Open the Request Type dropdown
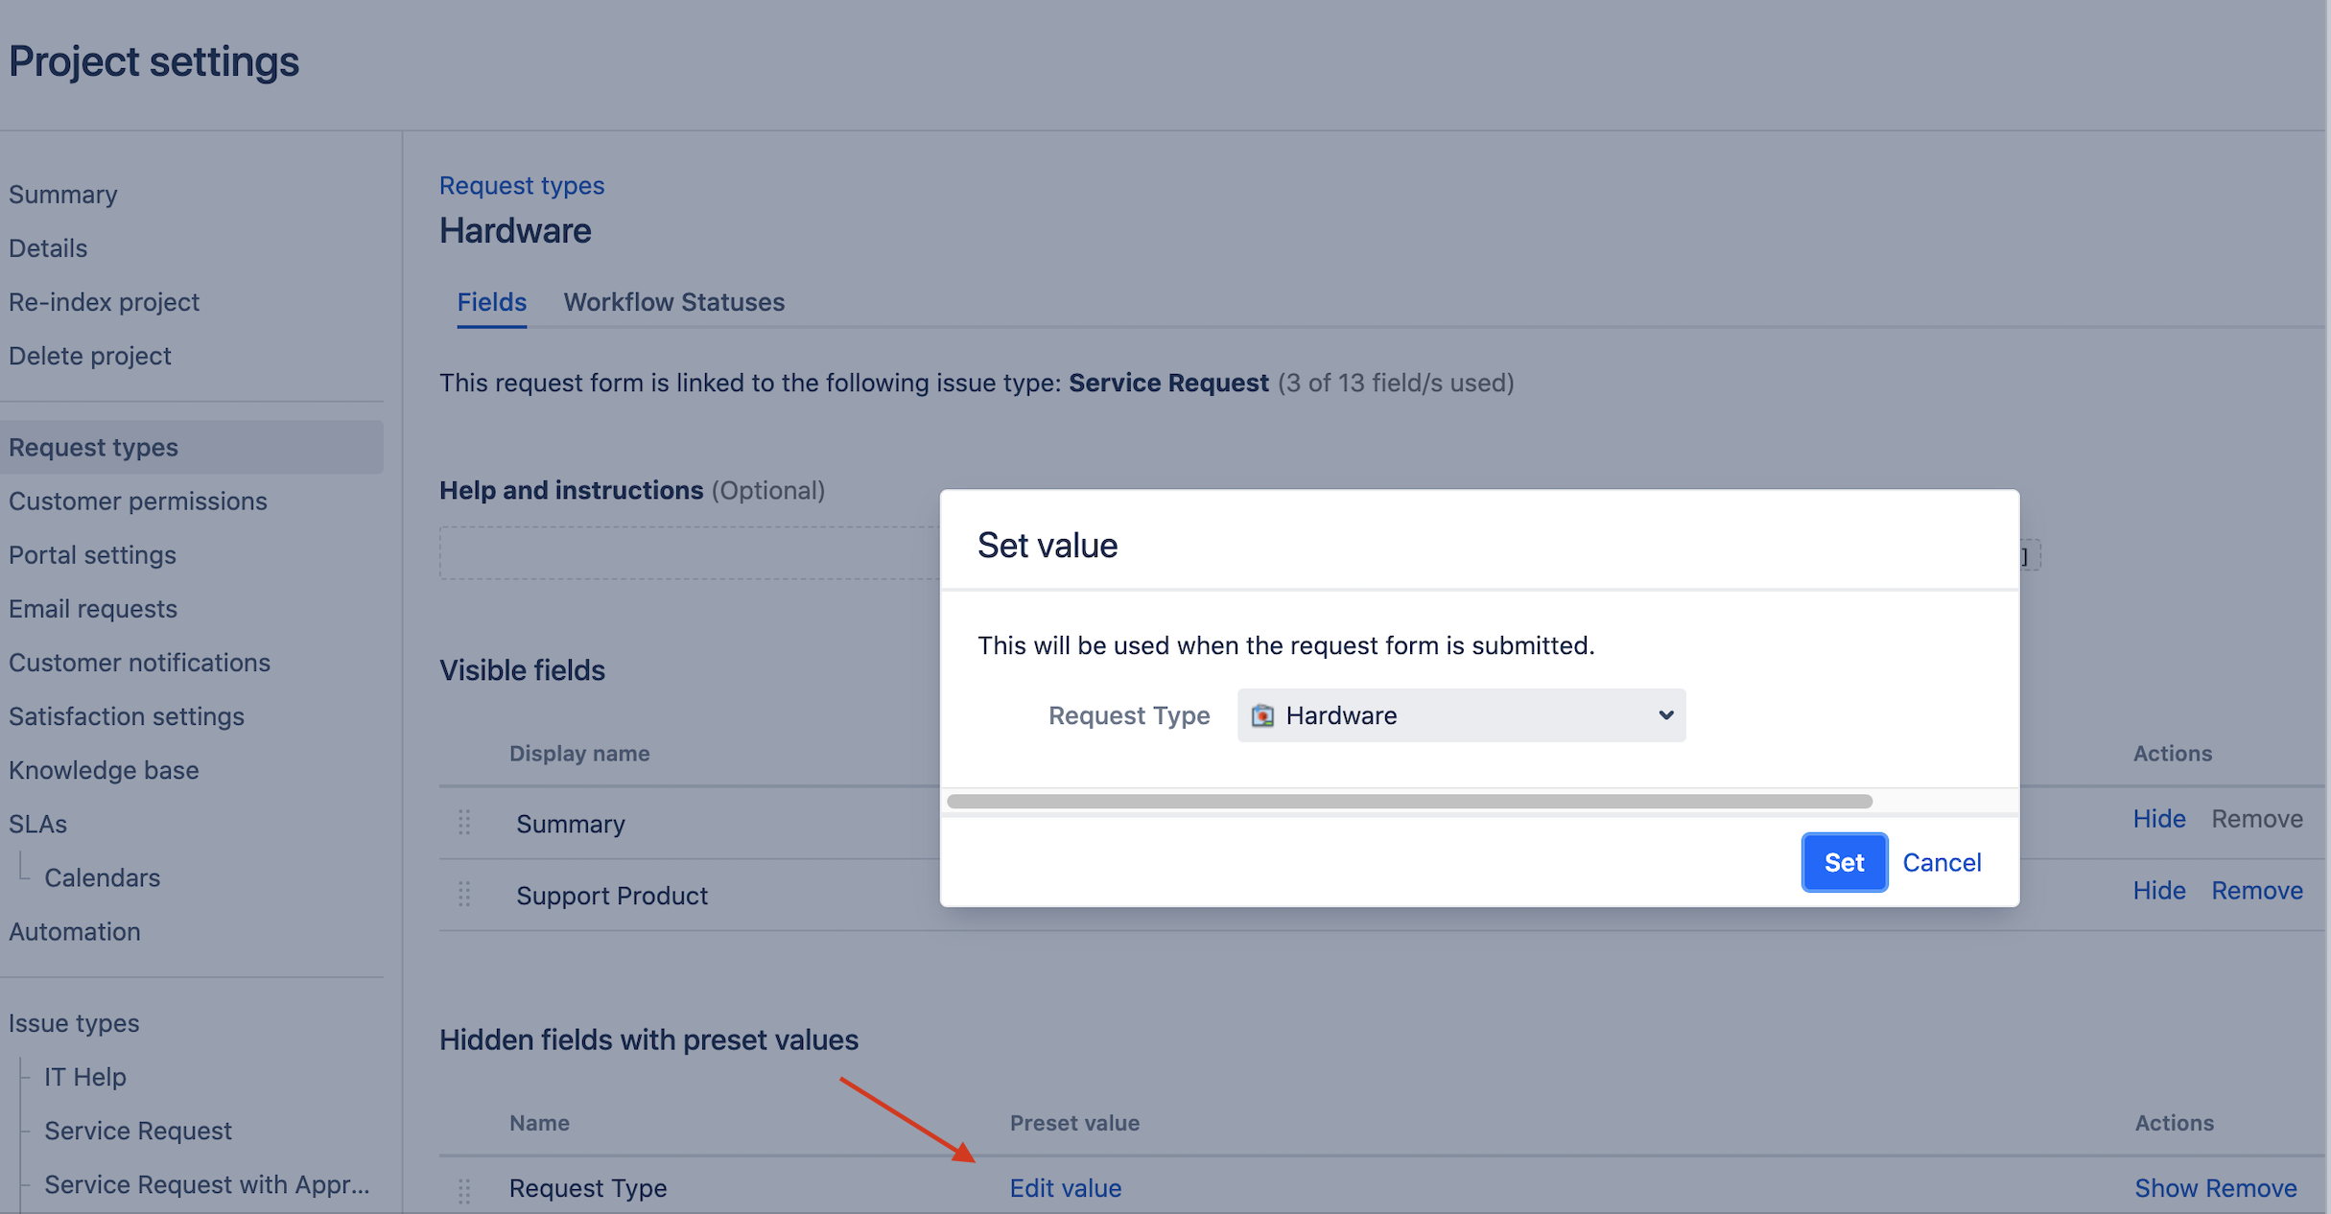The height and width of the screenshot is (1214, 2331). (1460, 715)
